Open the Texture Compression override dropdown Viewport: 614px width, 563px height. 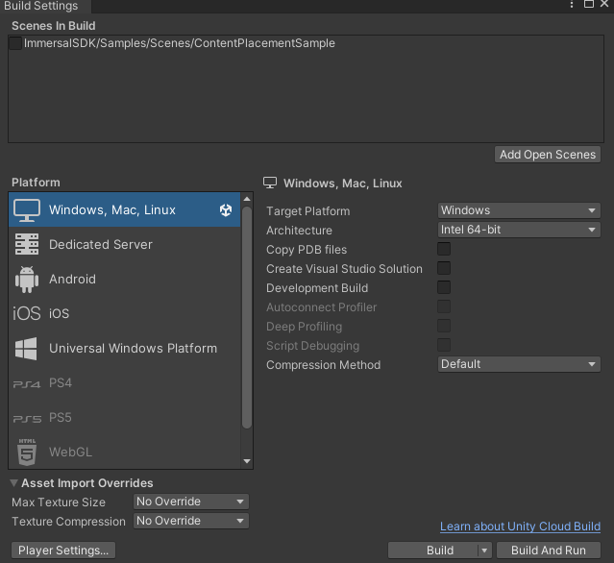tap(191, 521)
